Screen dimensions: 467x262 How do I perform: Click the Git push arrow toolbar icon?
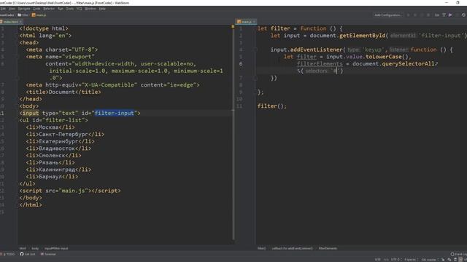pyautogui.click(x=450, y=15)
